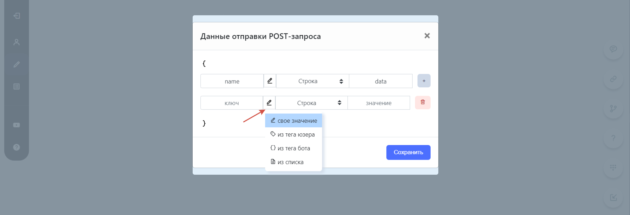The width and height of the screenshot is (630, 215).
Task: Focus the data value input field
Action: [381, 81]
